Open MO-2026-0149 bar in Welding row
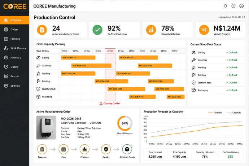Screen dimensions: 249x166 (x=133, y=74)
